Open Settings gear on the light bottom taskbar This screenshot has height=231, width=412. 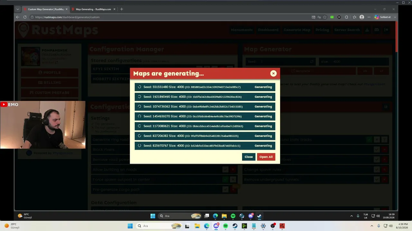pos(263,226)
